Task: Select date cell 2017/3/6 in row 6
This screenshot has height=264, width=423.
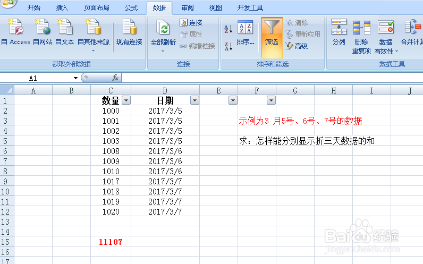Action: 165,151
